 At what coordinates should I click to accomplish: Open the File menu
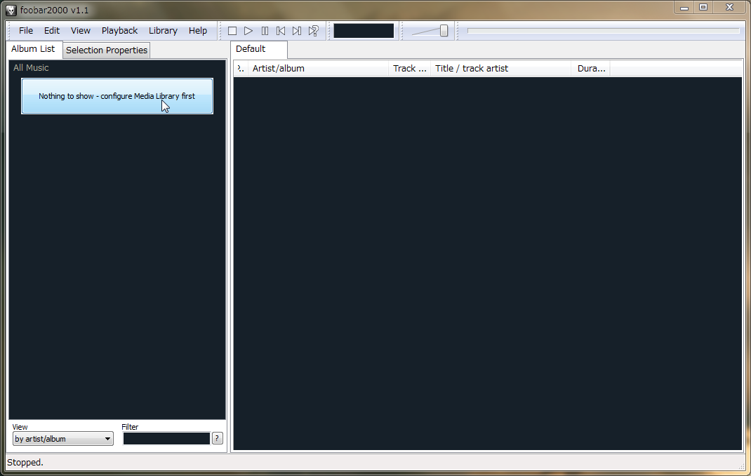(26, 31)
